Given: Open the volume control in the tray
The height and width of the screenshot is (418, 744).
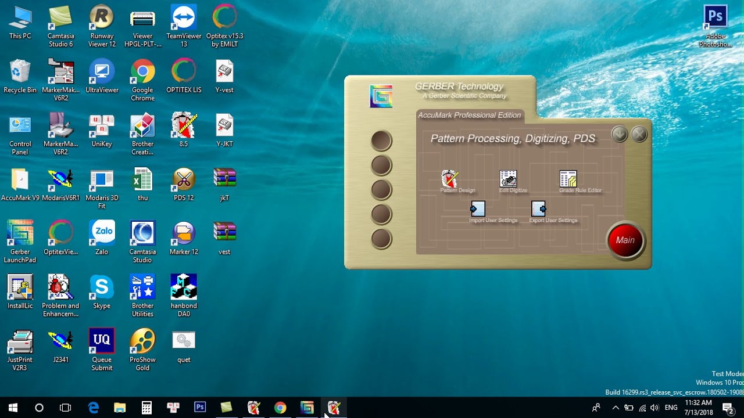Looking at the screenshot, I should point(655,408).
